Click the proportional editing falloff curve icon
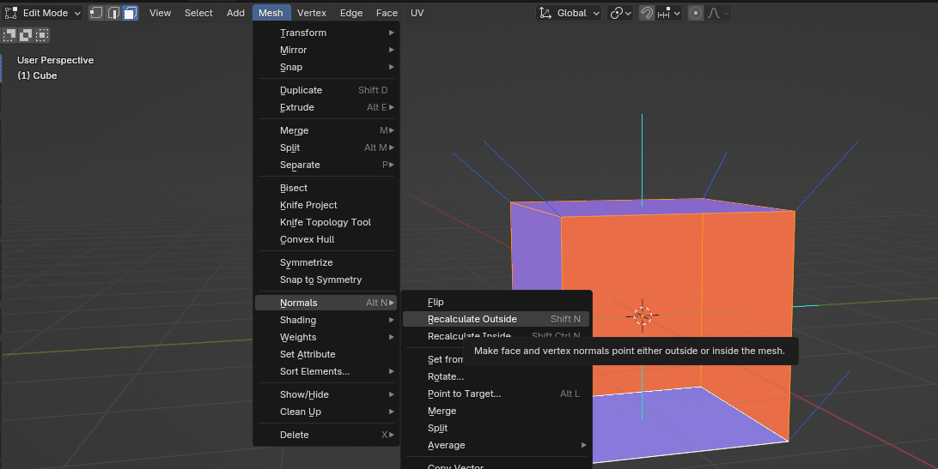This screenshot has width=938, height=469. [x=714, y=13]
